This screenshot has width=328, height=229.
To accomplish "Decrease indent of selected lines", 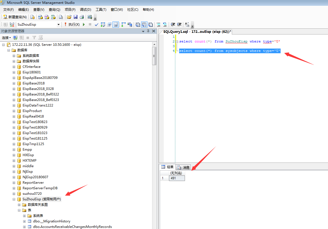I will pyautogui.click(x=173, y=25).
